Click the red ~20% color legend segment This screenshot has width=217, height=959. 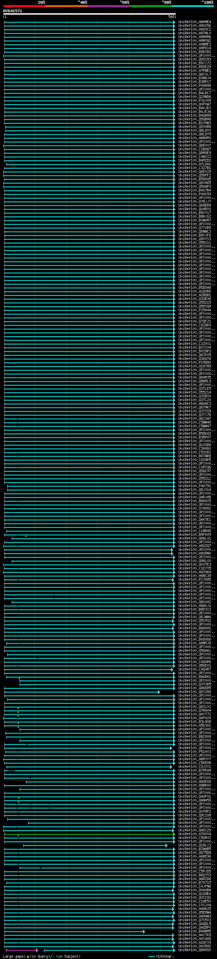(x=24, y=6)
